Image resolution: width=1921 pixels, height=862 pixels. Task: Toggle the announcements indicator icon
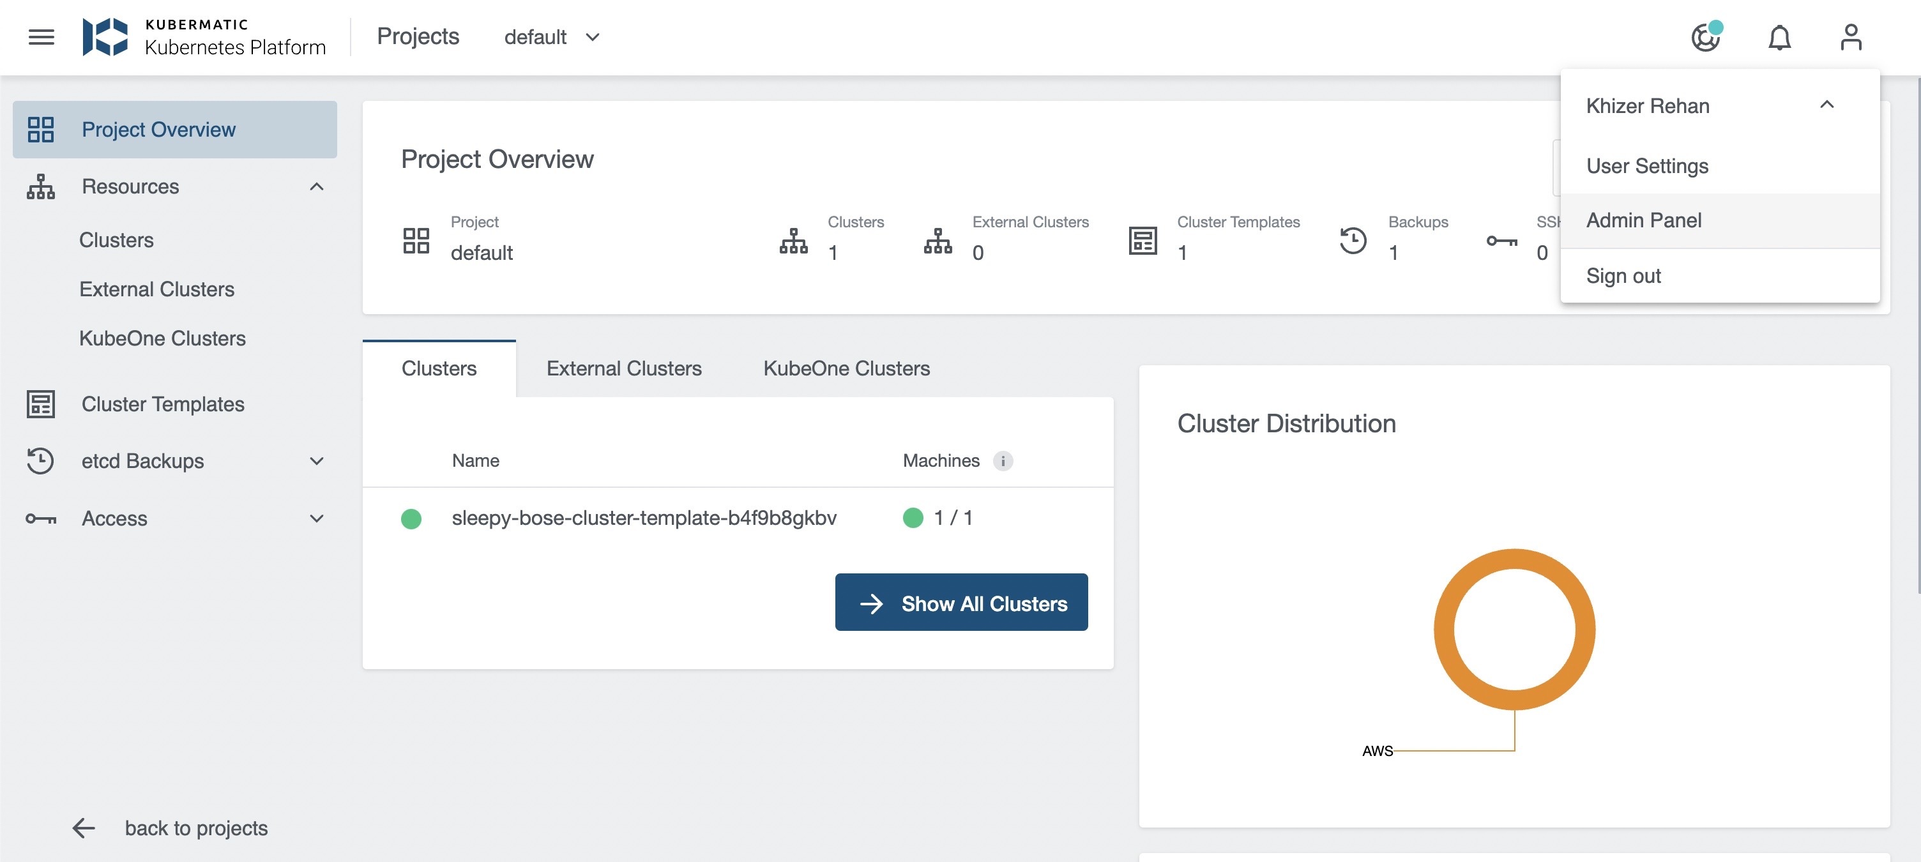tap(1707, 37)
